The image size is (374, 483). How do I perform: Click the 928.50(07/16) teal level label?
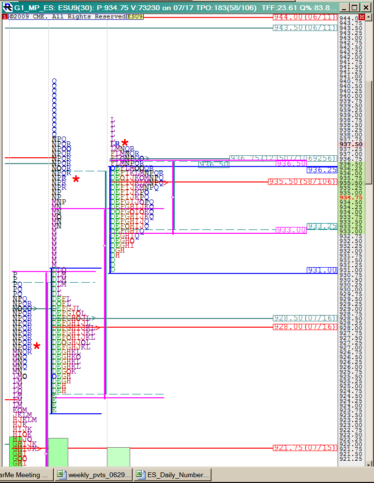pyautogui.click(x=305, y=318)
